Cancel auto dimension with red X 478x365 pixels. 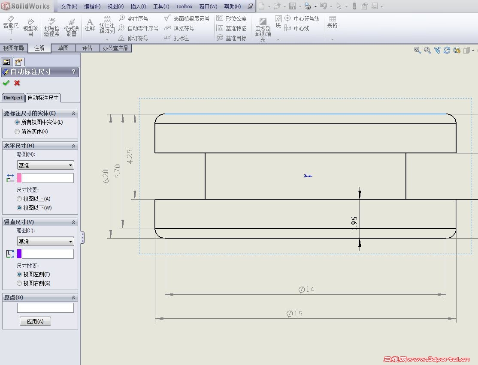pyautogui.click(x=17, y=83)
